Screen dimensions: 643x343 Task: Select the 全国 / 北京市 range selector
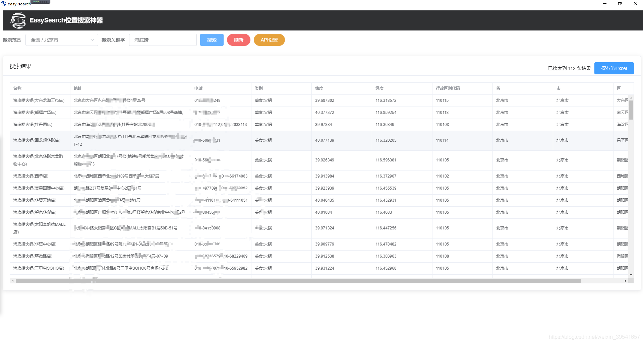click(x=62, y=40)
